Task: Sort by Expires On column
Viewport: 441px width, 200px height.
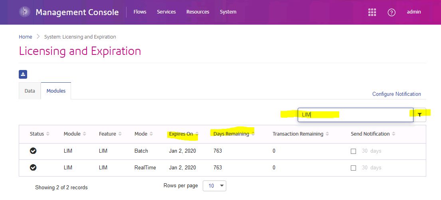Action: point(197,134)
